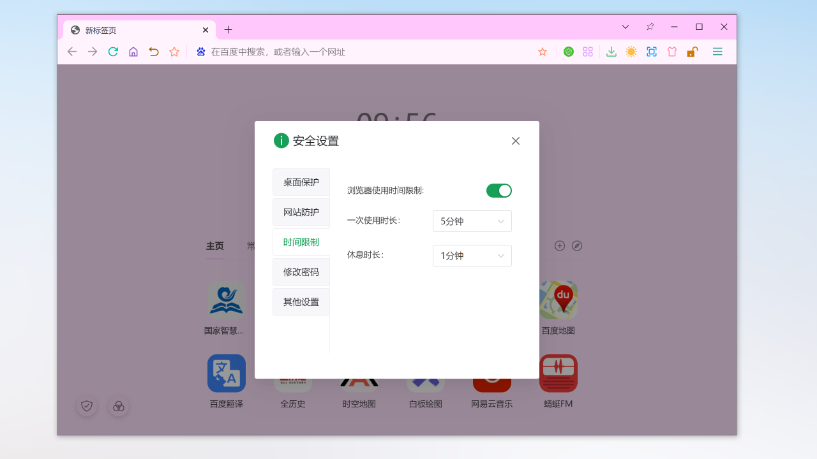Image resolution: width=817 pixels, height=459 pixels.
Task: Click the purple apps grid icon
Action: click(x=588, y=52)
